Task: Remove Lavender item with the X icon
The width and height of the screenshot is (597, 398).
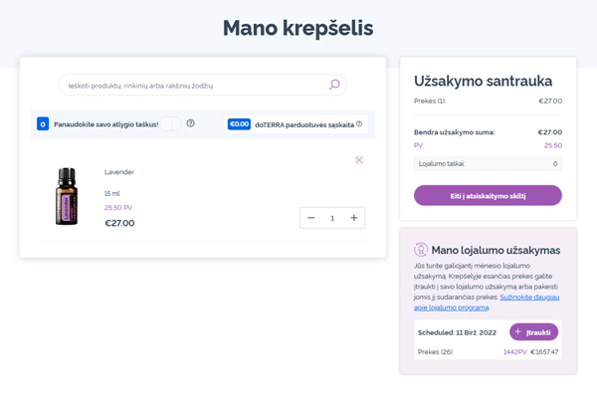Action: [x=358, y=160]
